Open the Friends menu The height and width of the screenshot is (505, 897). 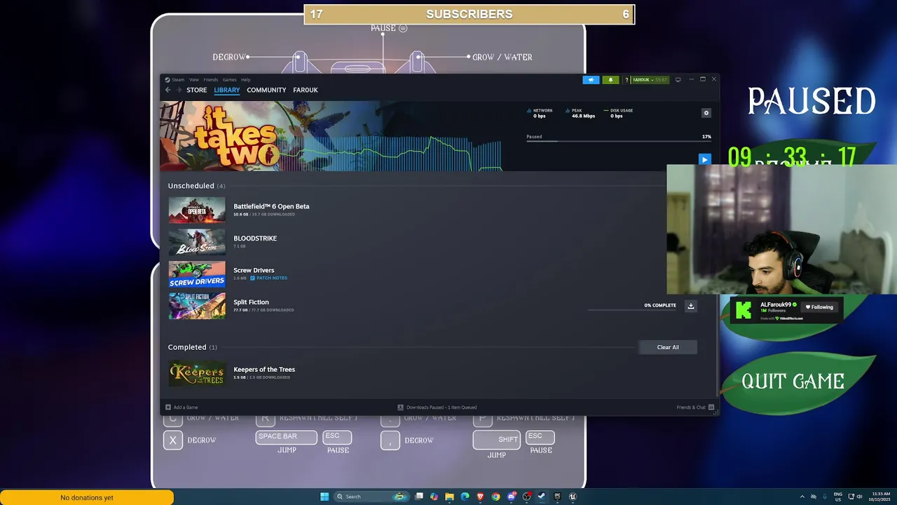(210, 80)
